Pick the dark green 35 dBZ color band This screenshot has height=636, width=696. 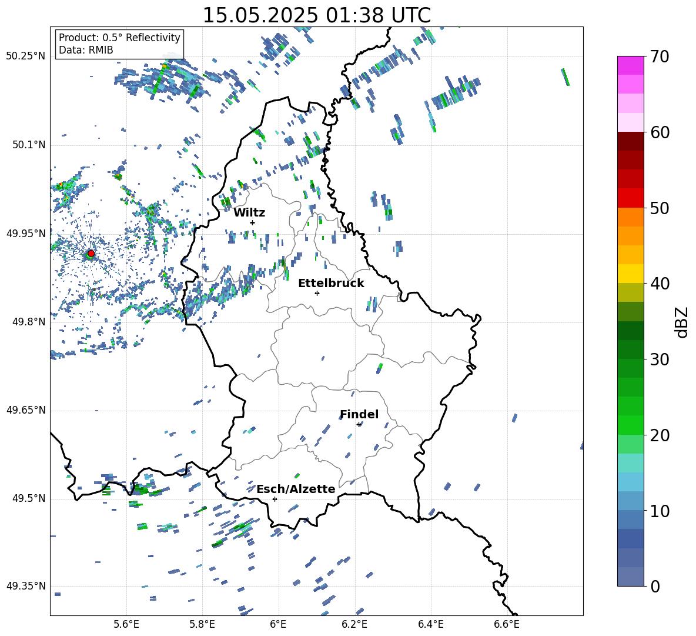pyautogui.click(x=630, y=331)
